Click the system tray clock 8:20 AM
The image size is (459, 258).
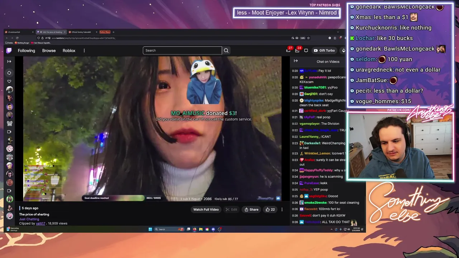[356, 229]
